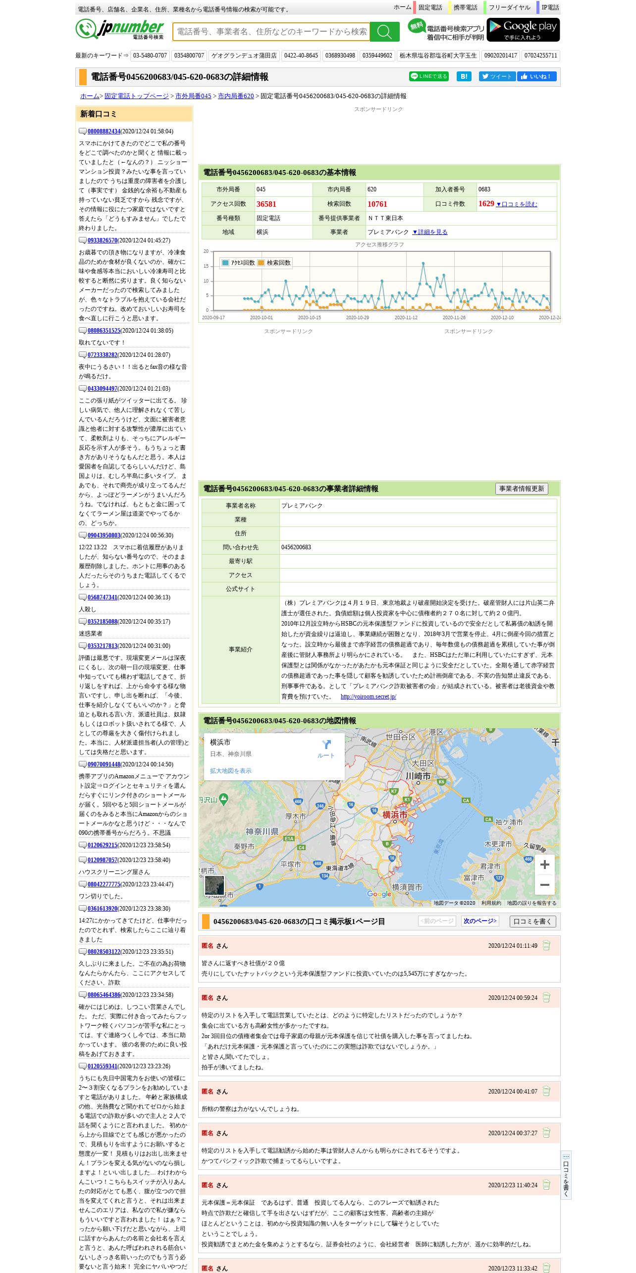Click the 検索回数 orange legend swatch

(261, 263)
